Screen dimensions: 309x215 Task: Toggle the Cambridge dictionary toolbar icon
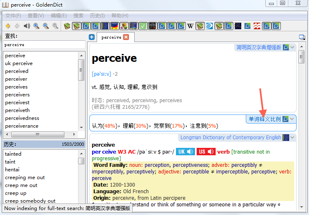[133, 26]
